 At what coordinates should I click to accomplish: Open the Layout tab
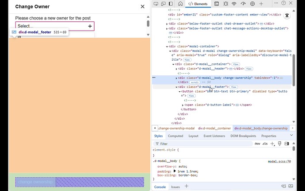click(x=193, y=136)
